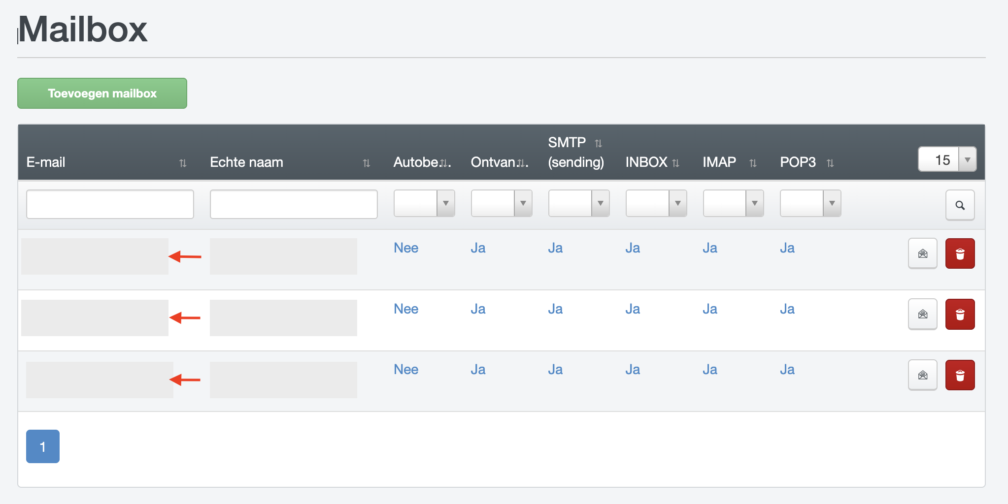
Task: Delete the third mailbox row
Action: tap(960, 376)
